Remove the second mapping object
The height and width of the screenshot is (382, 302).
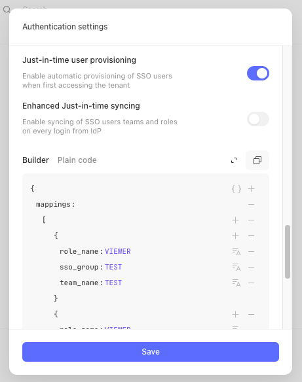pyautogui.click(x=252, y=314)
